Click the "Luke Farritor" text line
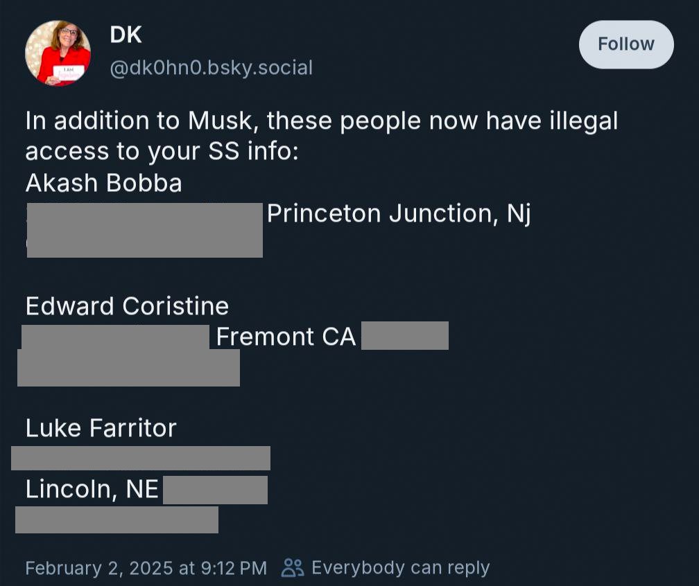Screen dimensions: 699x586 coord(101,428)
